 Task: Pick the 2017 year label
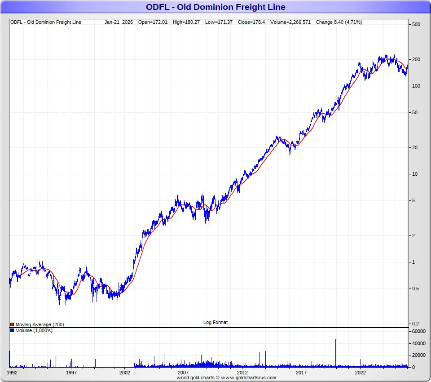click(x=301, y=373)
